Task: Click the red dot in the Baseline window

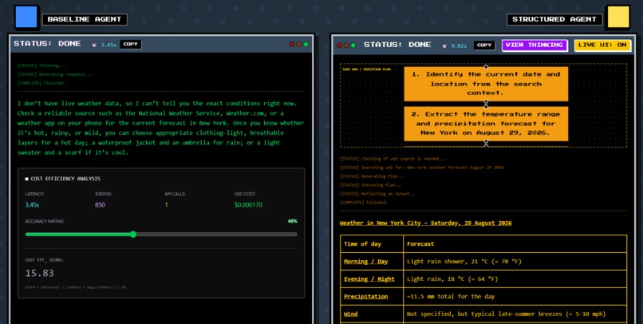Action: point(292,45)
